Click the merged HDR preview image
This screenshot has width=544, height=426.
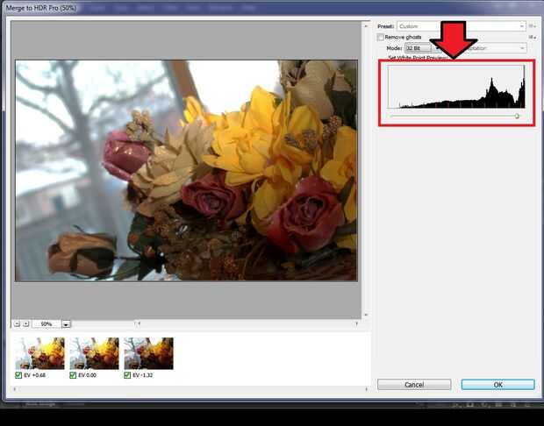pos(186,170)
